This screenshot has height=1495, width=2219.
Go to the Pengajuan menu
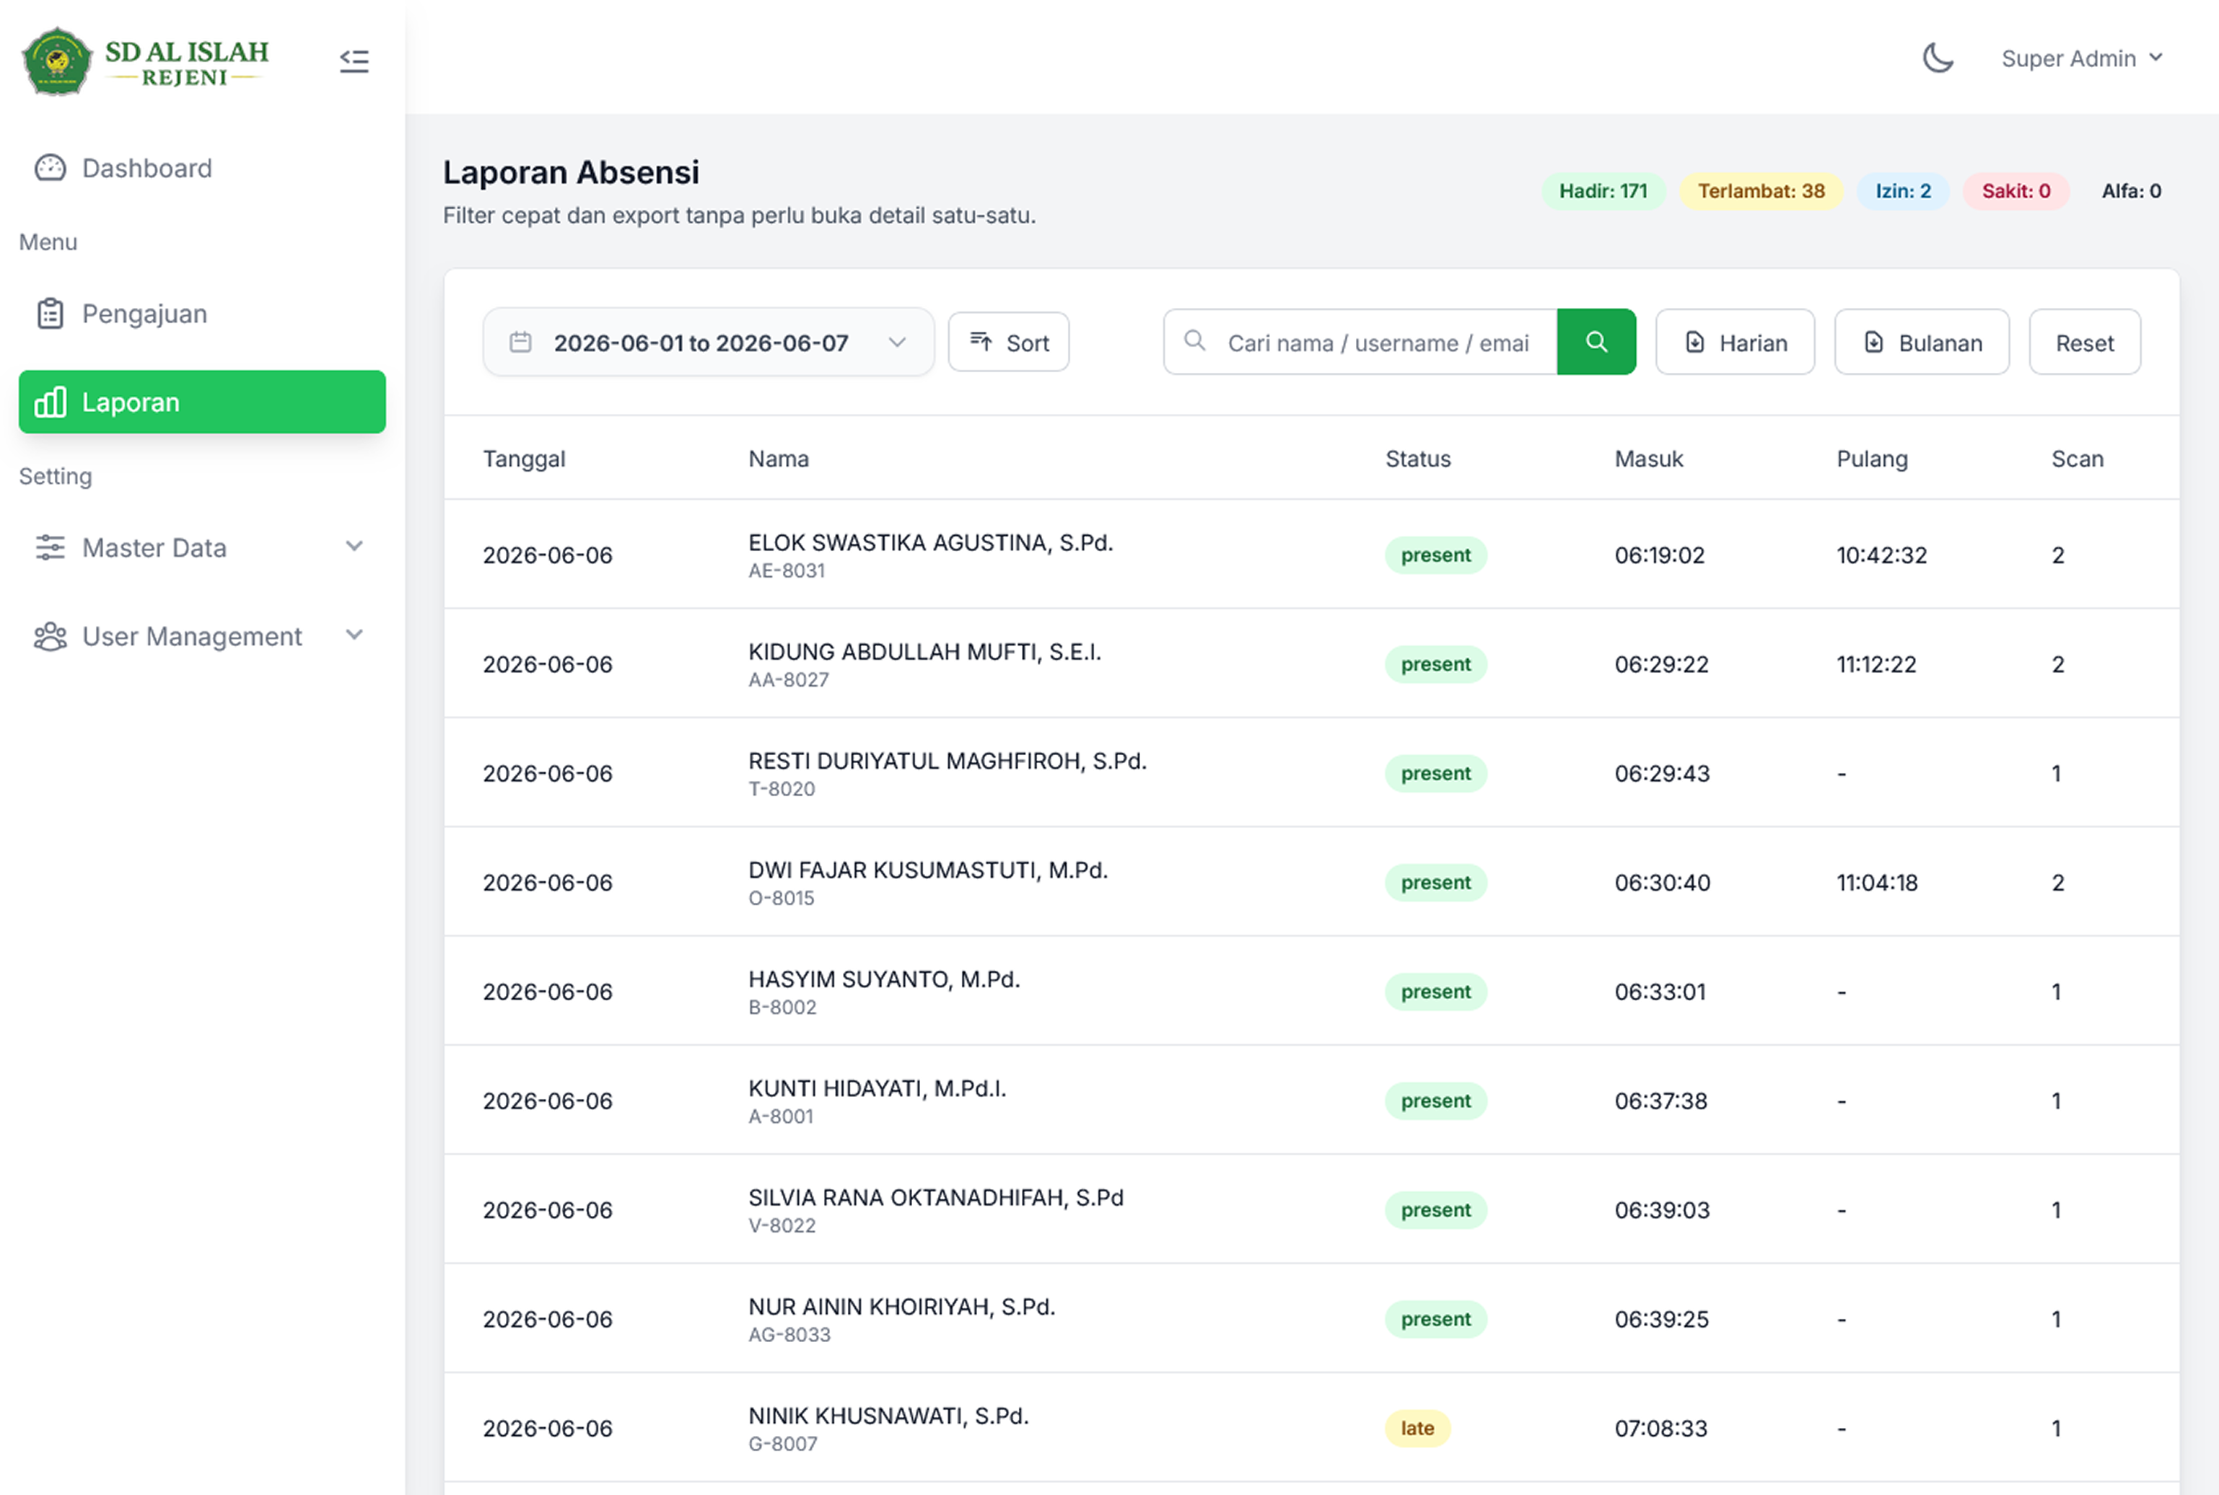coord(202,314)
